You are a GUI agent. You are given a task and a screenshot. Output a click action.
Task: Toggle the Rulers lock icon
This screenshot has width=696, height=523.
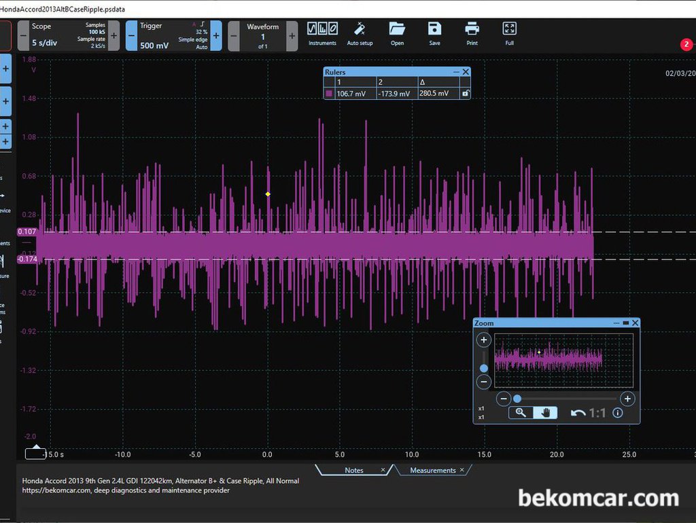(x=465, y=93)
